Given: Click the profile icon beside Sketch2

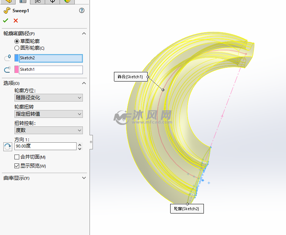Looking at the screenshot, I should click(7, 58).
